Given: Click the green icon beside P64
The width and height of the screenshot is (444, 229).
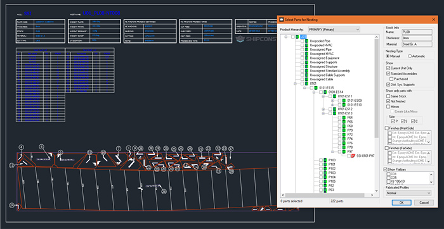Looking at the screenshot, I should tap(344, 118).
